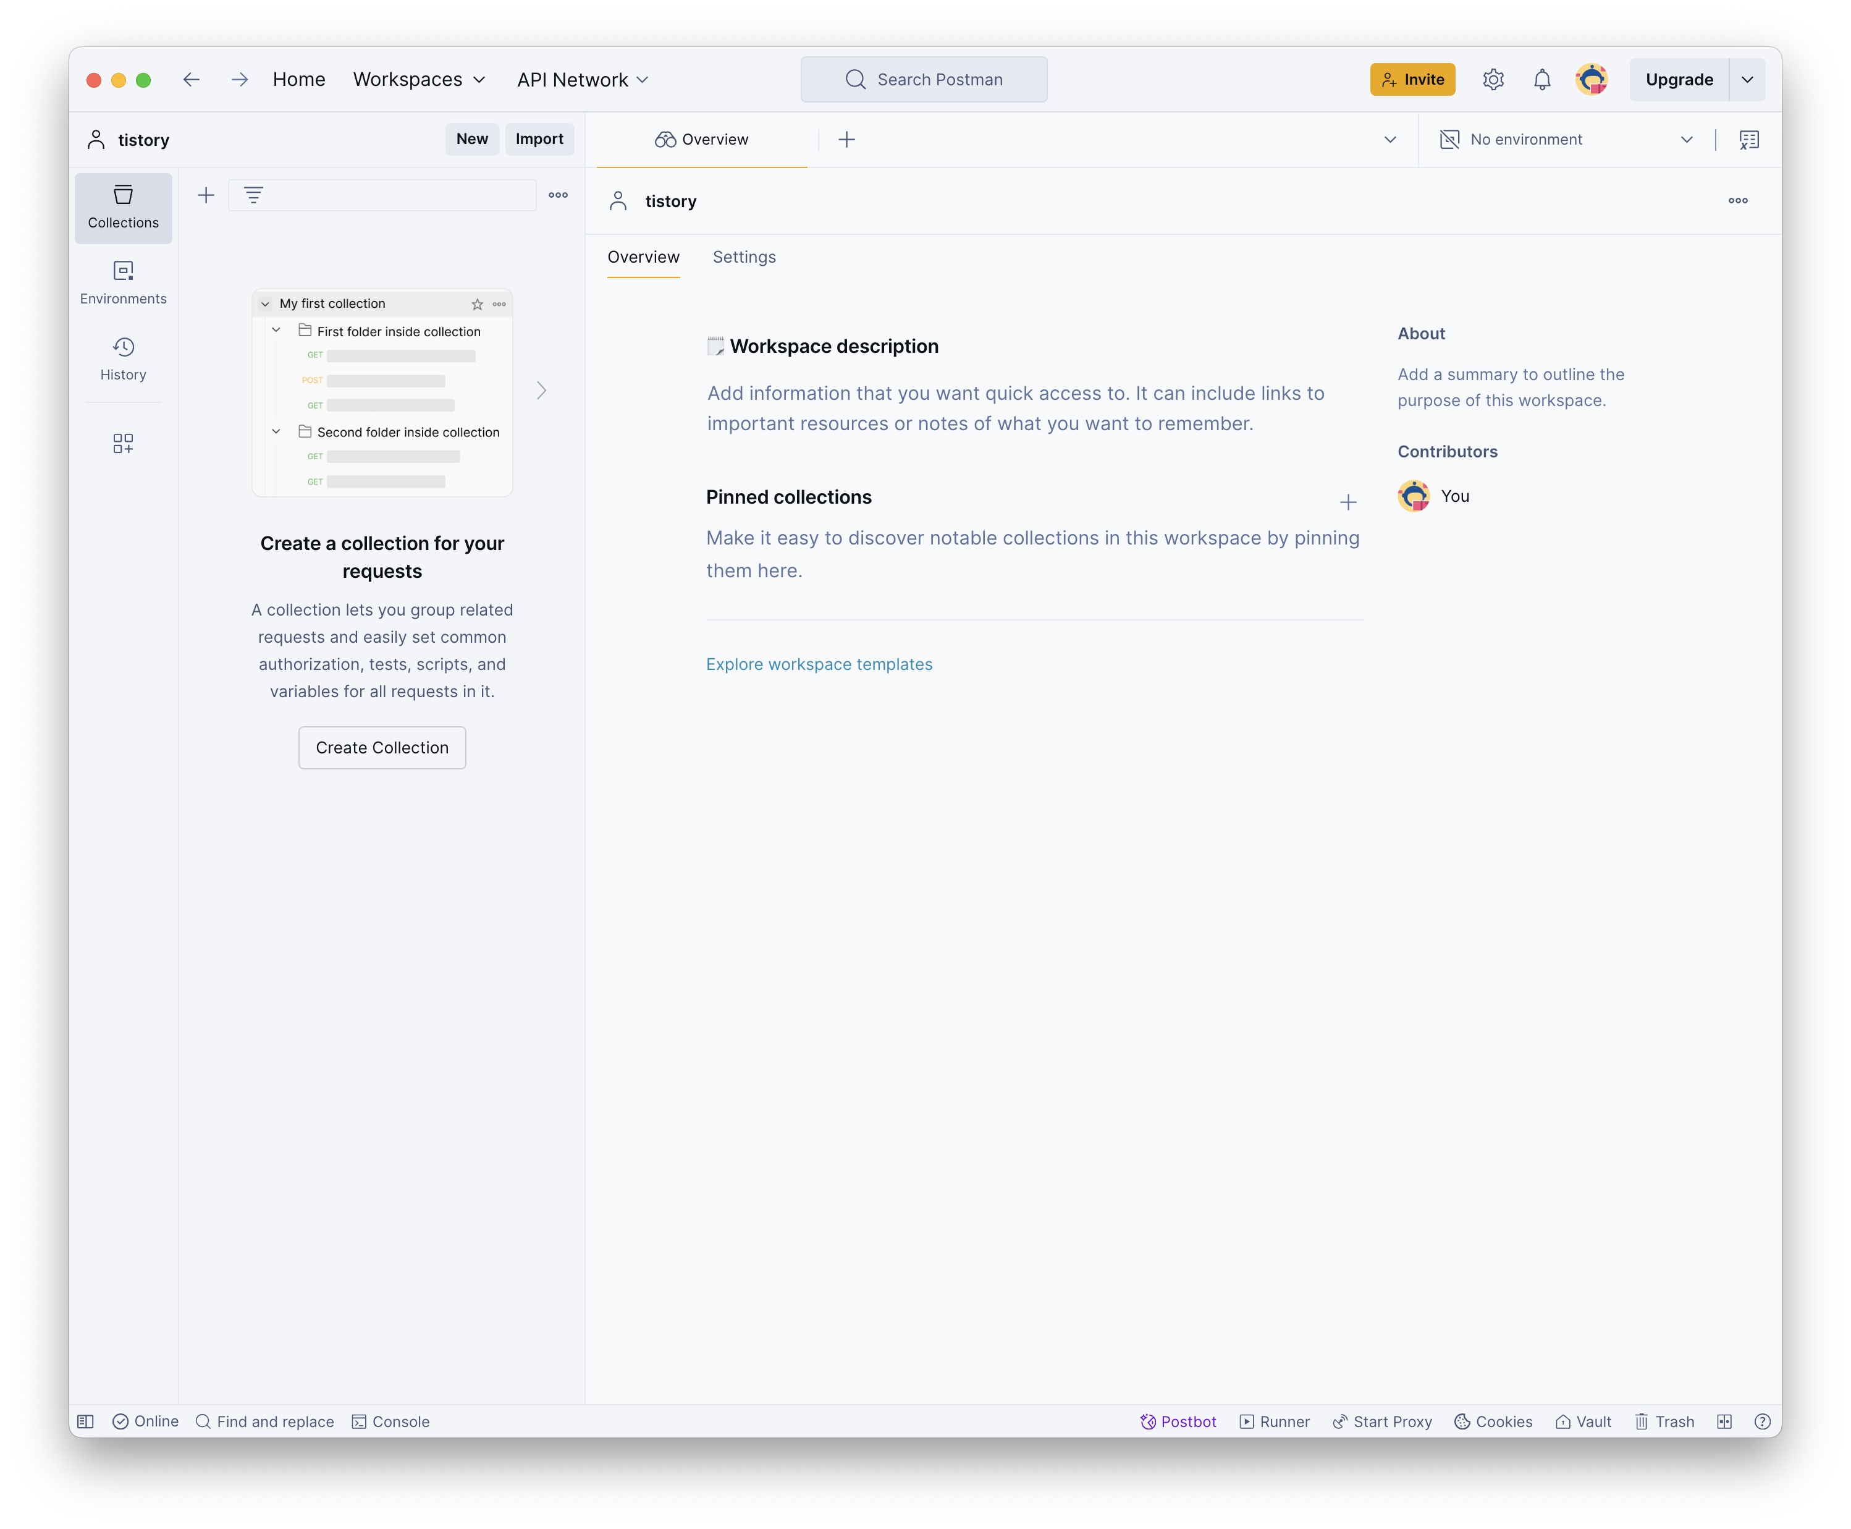Switch to the Settings tab
The image size is (1851, 1529).
click(744, 257)
